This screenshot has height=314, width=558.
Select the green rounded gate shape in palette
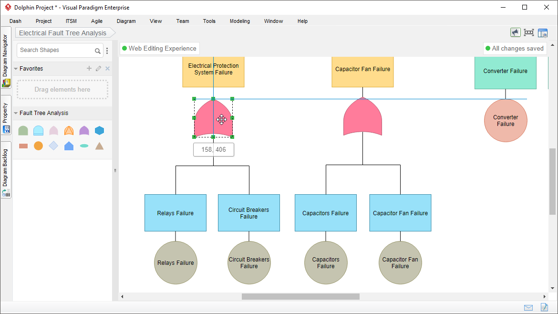coord(23,131)
